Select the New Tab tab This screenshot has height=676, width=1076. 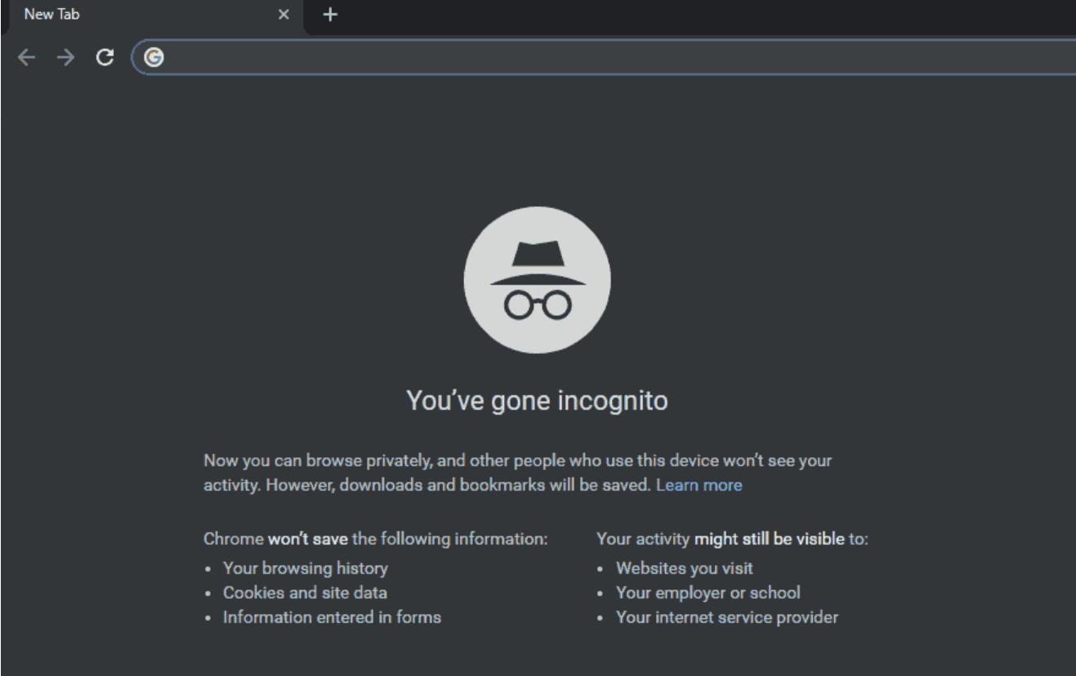point(123,15)
